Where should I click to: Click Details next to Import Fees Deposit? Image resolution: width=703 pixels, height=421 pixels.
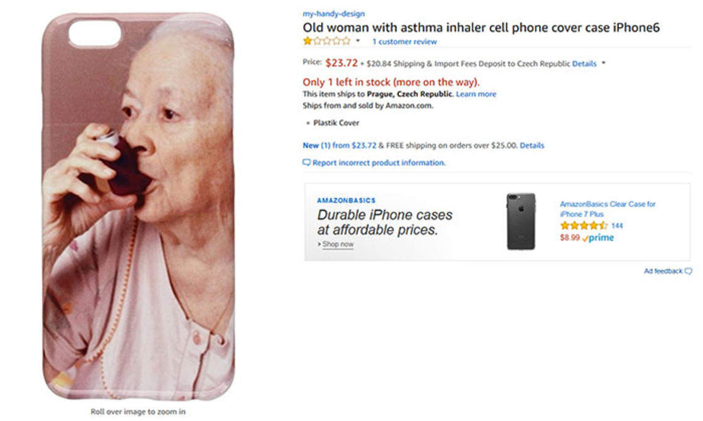click(x=584, y=63)
